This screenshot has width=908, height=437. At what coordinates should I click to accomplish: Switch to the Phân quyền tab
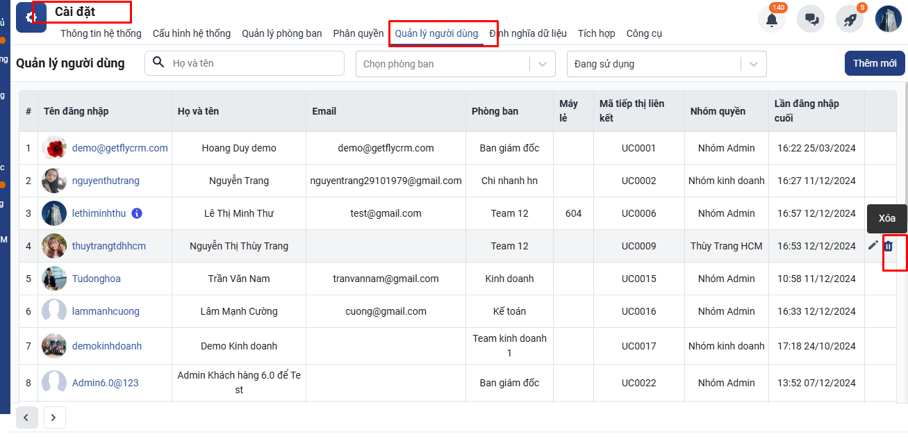[358, 33]
